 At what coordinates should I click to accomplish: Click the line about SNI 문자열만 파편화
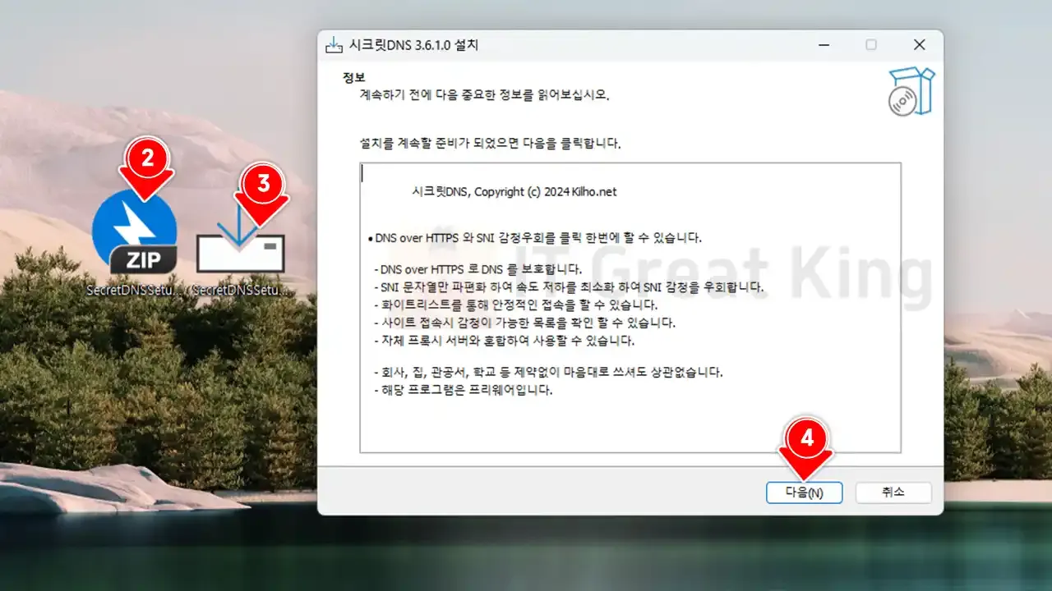click(x=569, y=287)
